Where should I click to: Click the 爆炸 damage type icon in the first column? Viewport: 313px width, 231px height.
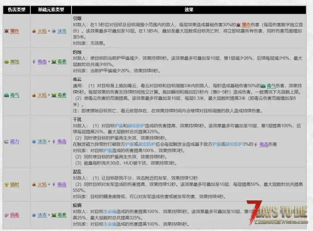[x=6, y=31]
